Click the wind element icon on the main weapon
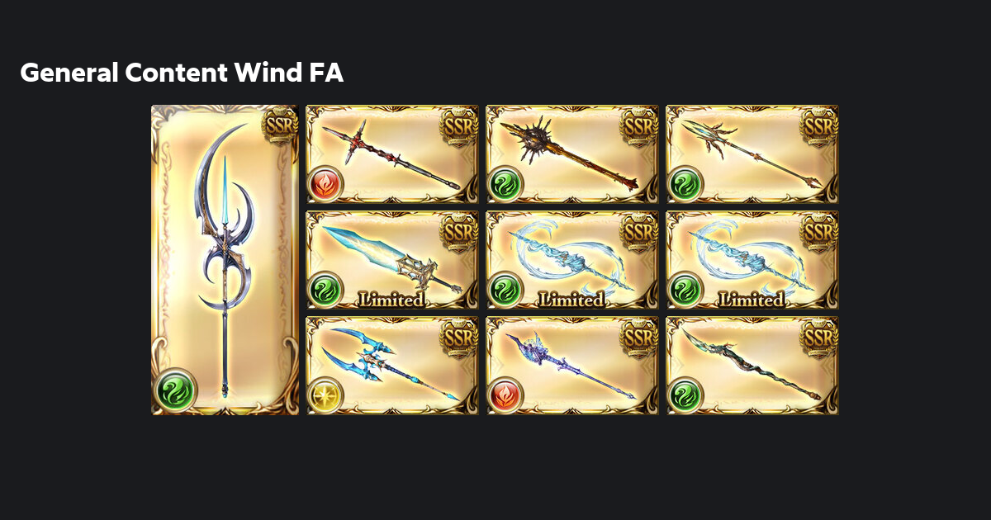 [x=175, y=389]
